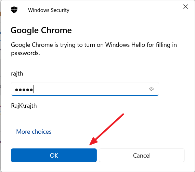Click the Google Chrome heading
195x172 pixels.
[41, 30]
